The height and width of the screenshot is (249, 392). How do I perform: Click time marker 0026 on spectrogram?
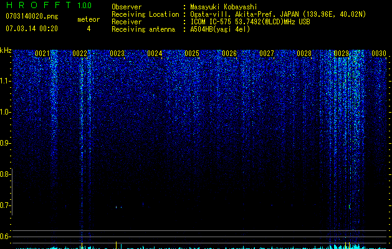[229, 54]
